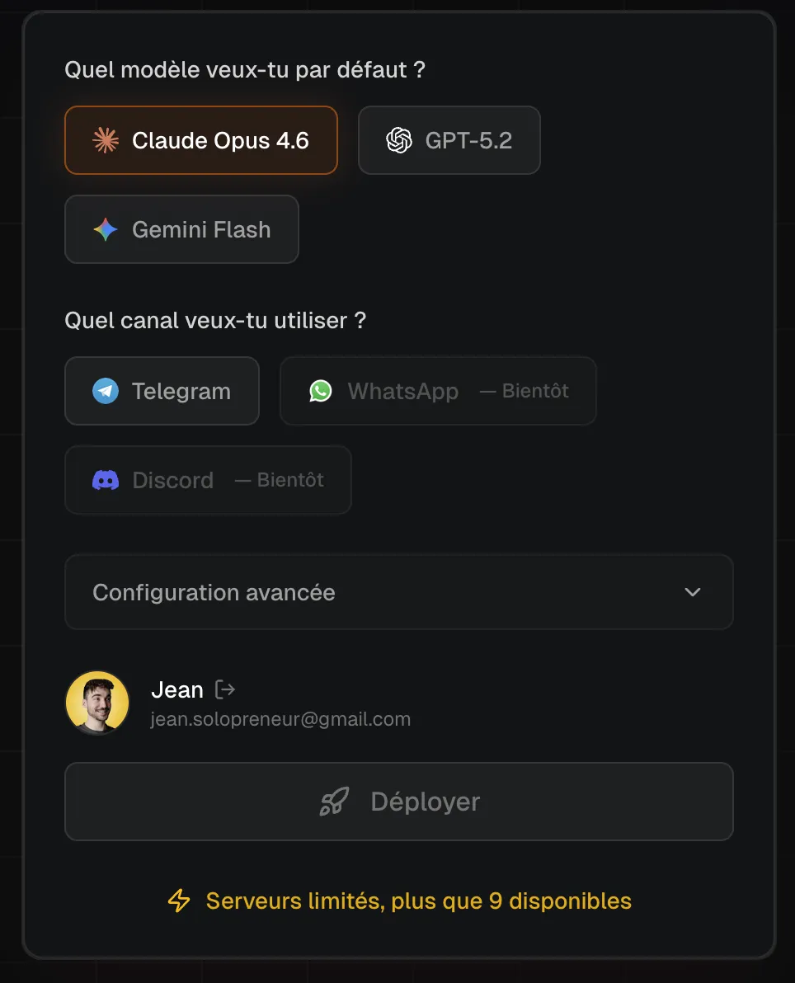This screenshot has width=795, height=983.
Task: Click the serveurs limités warning text
Action: [416, 901]
